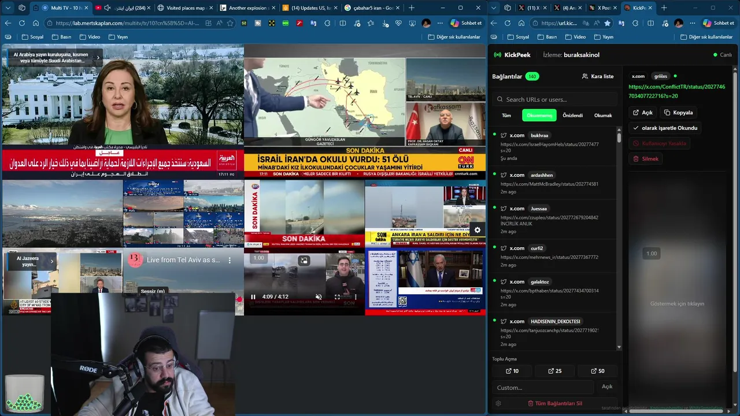Expand the Al Arabiya info banner chevron
This screenshot has width=740, height=416.
pos(98,57)
